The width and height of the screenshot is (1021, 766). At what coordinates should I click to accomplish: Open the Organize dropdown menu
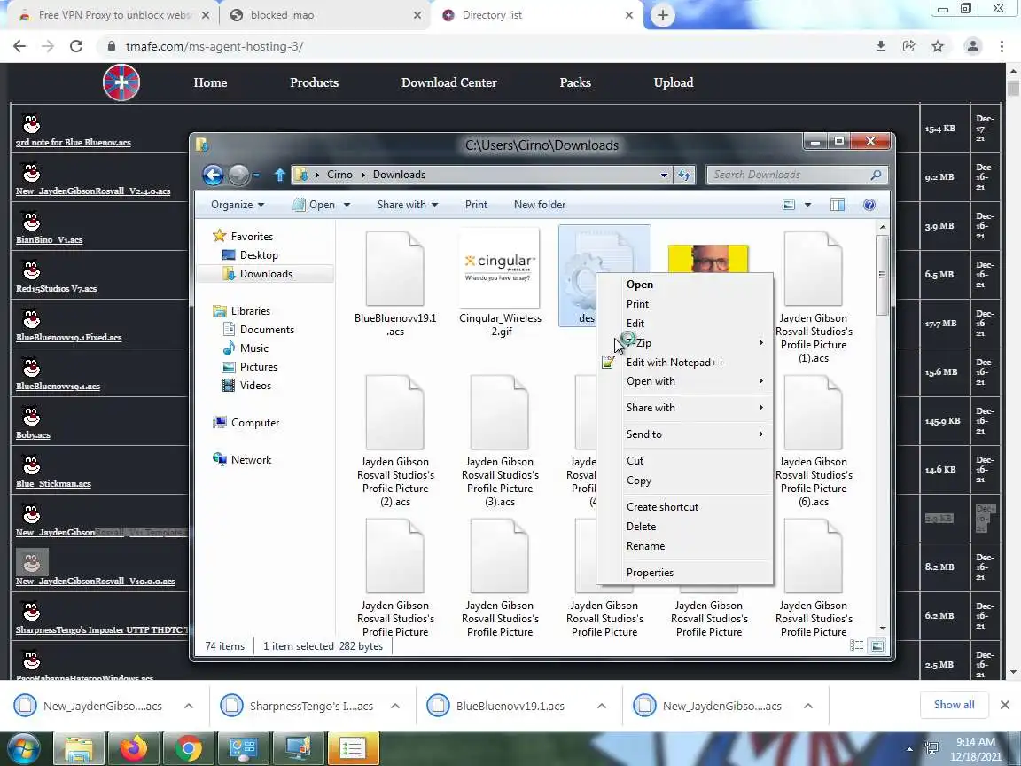tap(237, 205)
